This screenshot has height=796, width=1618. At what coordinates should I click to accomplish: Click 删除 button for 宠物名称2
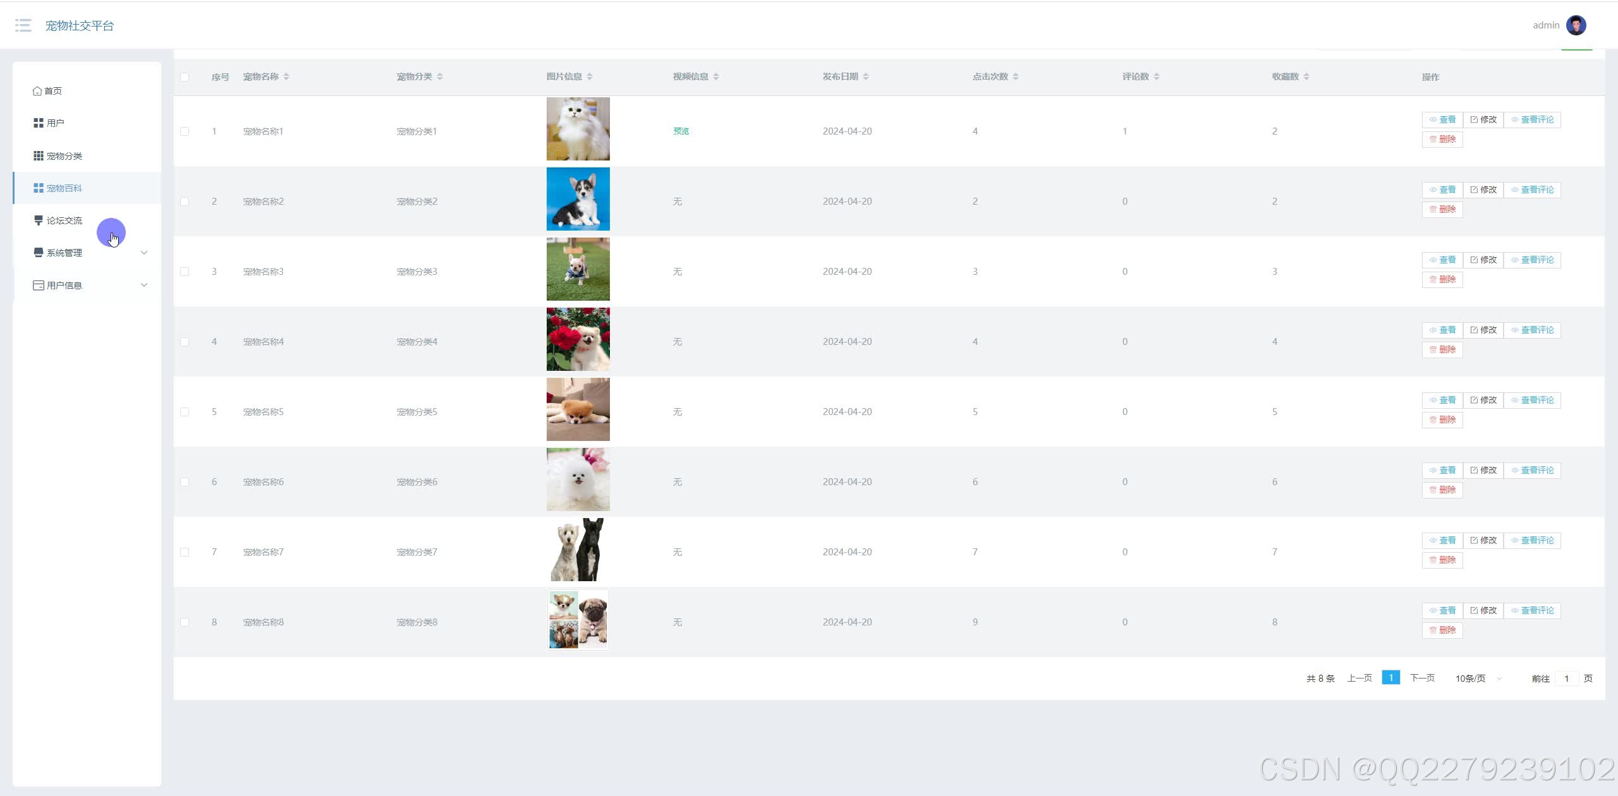tap(1442, 209)
